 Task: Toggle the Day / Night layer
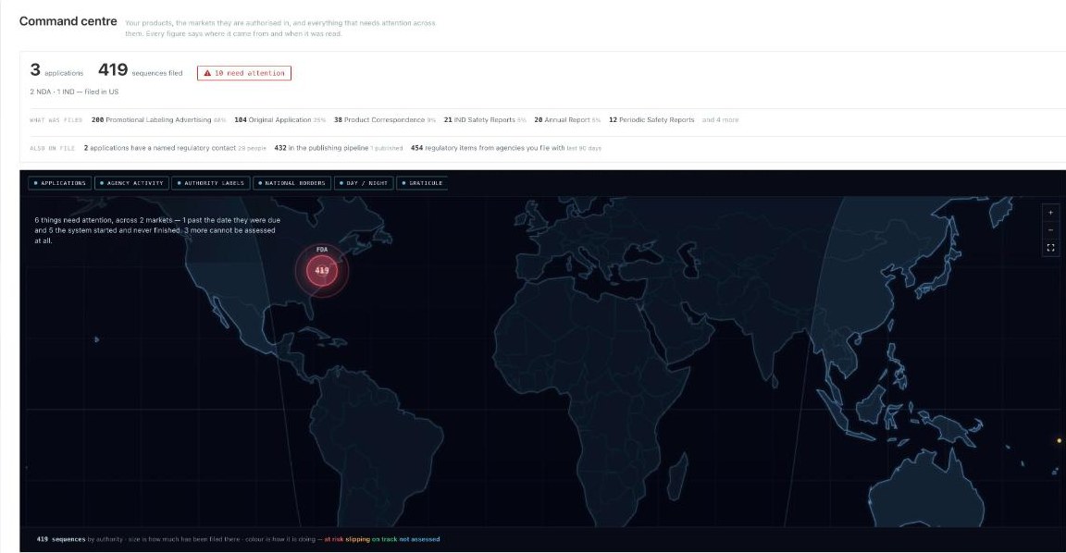[x=364, y=183]
